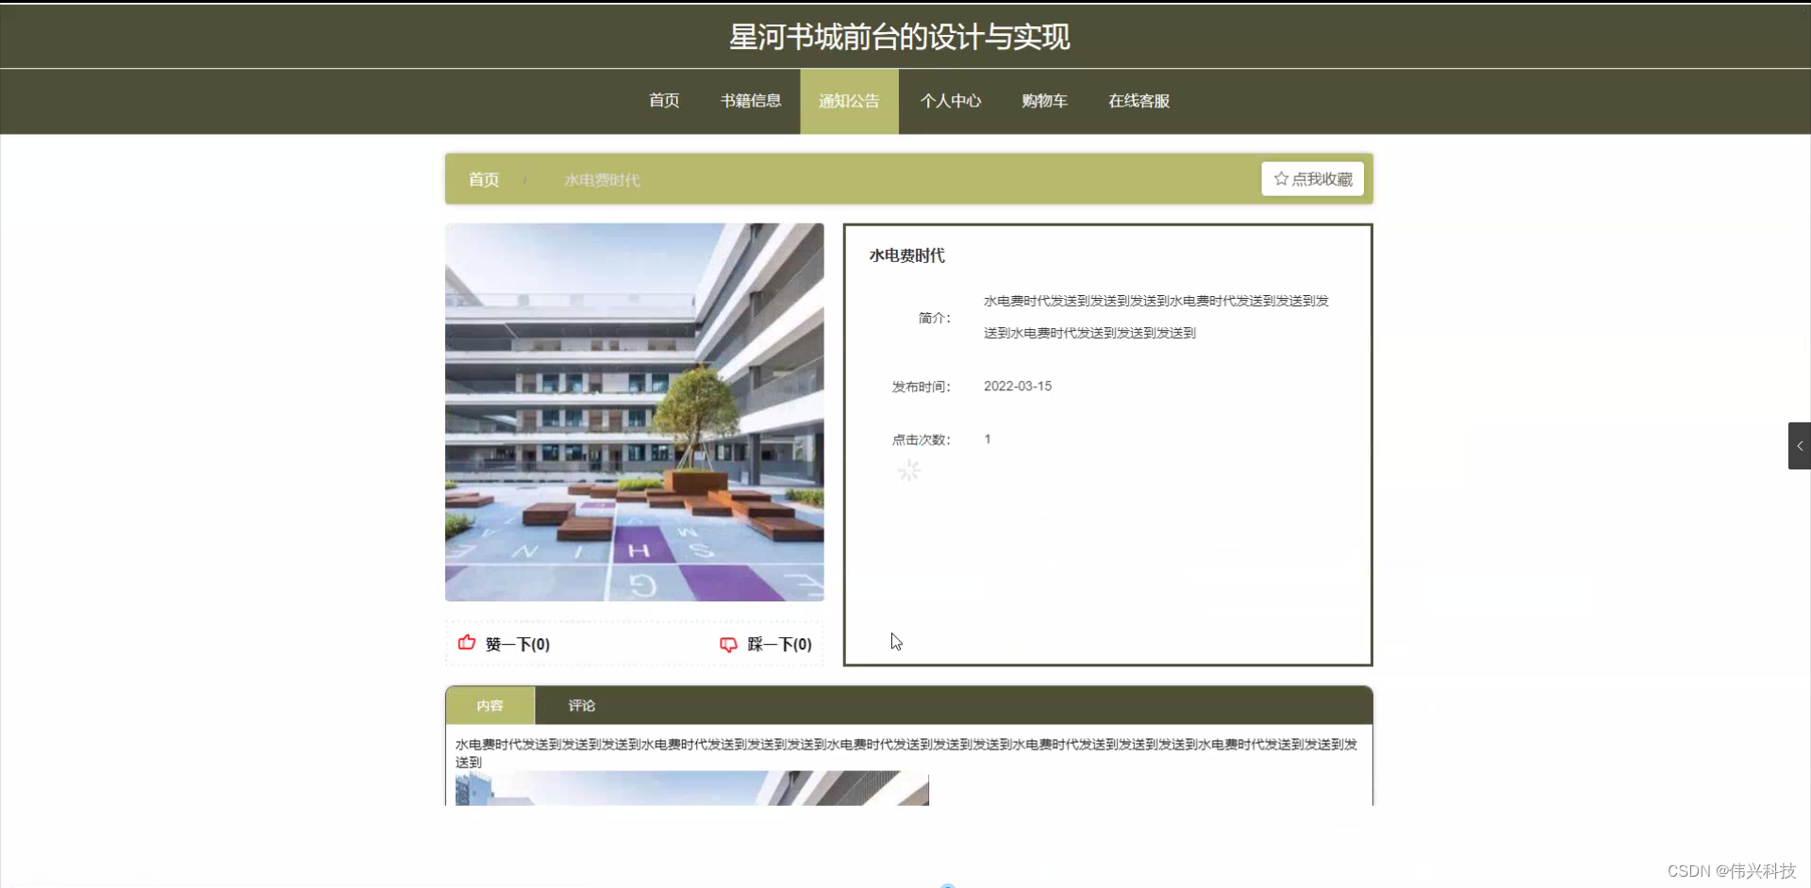Click the thumbs-up icon for 赞一下(0)
Screen dimensions: 1811x888
[466, 643]
